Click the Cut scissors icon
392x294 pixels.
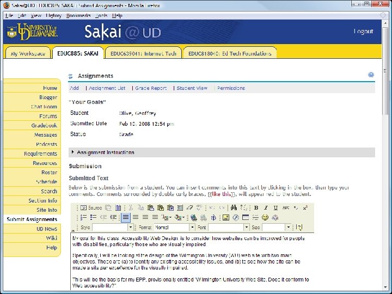click(x=131, y=208)
